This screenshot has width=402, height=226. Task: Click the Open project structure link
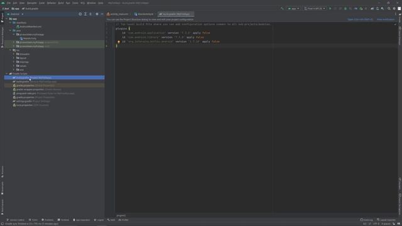pos(360,19)
